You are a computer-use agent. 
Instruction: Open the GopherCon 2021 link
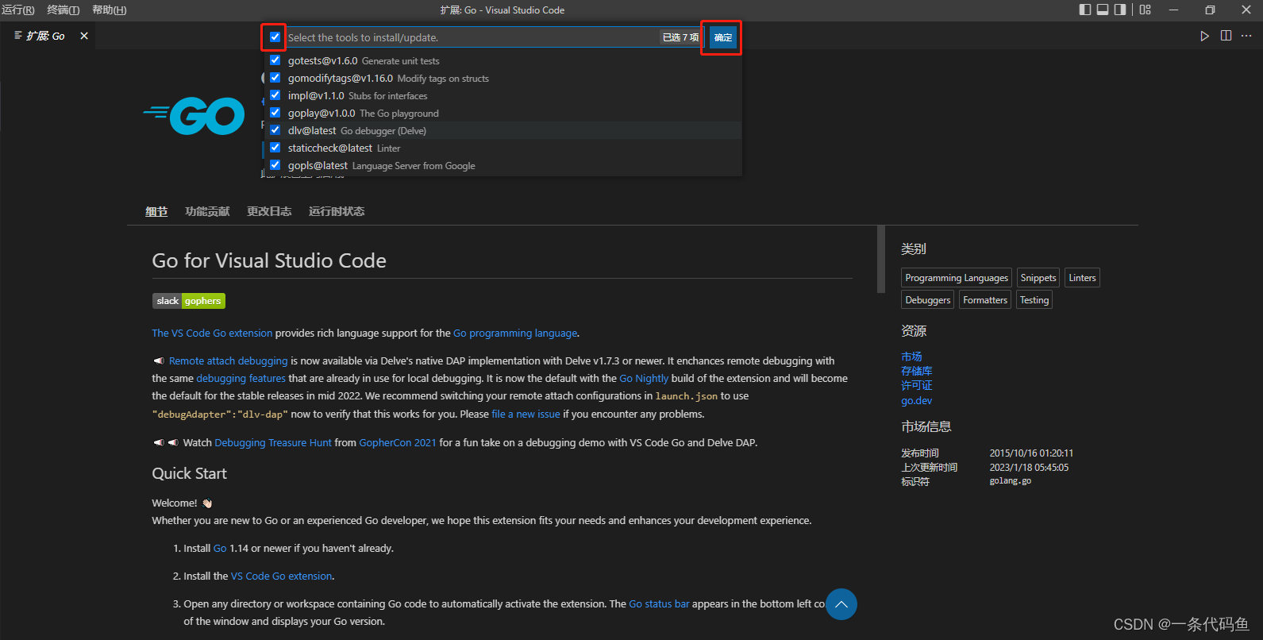(x=398, y=443)
